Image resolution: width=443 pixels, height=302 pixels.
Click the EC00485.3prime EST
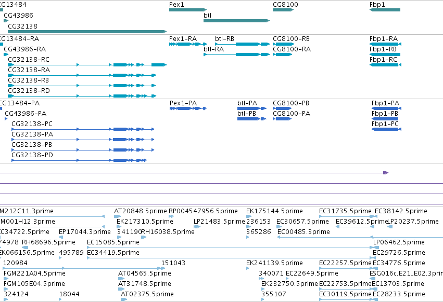point(325,237)
